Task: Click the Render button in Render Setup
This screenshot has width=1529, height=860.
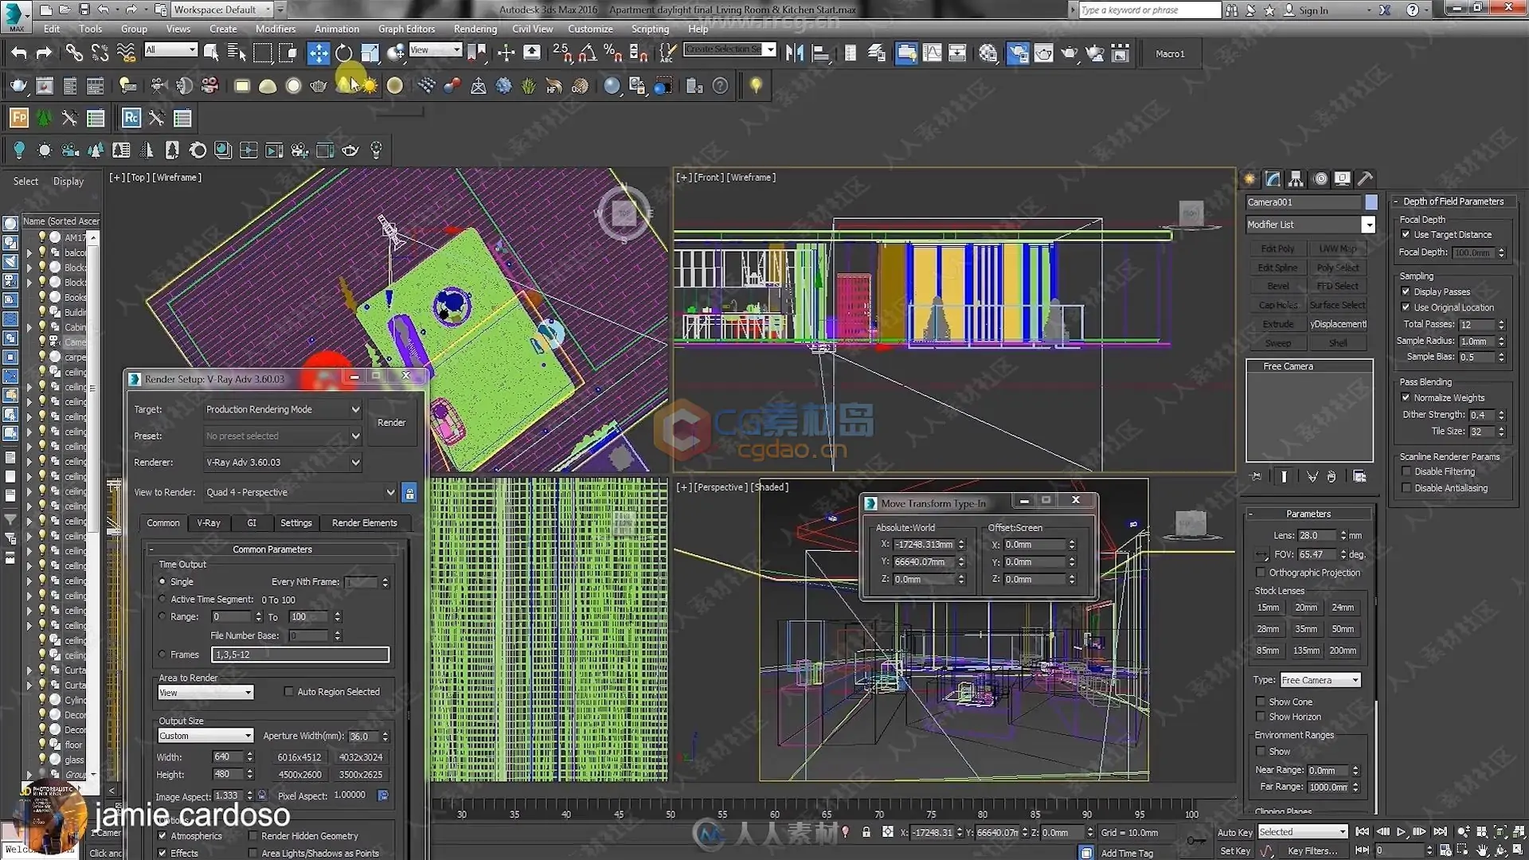Action: [389, 422]
